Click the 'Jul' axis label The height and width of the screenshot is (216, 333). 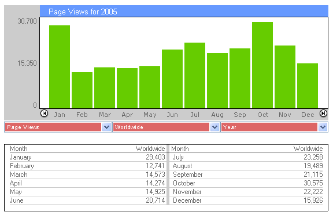[195, 115]
